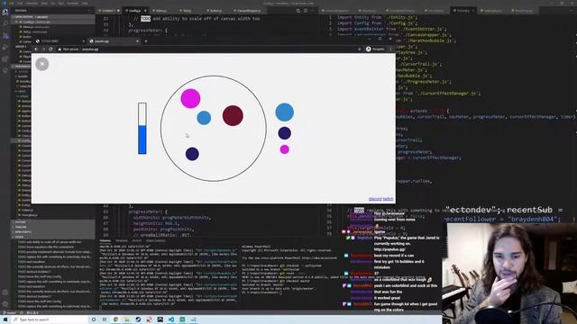The width and height of the screenshot is (577, 324).
Task: Open the Help menu in VS Code
Action: pos(85,3)
